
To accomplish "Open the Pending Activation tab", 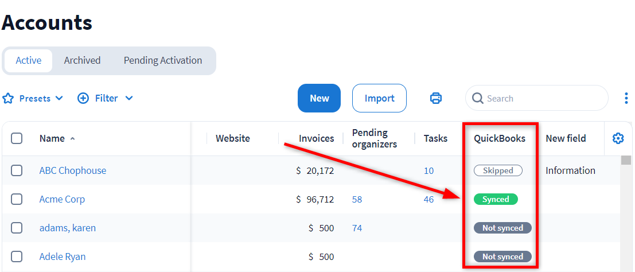I will pyautogui.click(x=163, y=60).
